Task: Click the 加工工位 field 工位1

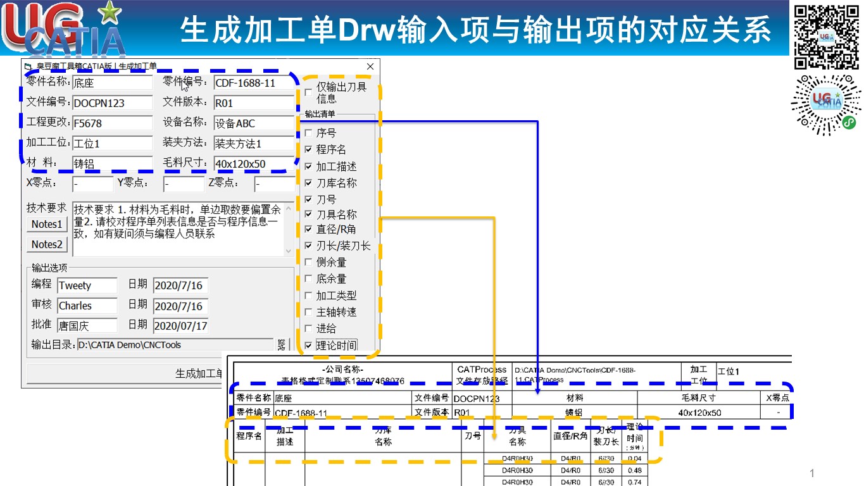Action: (x=112, y=144)
